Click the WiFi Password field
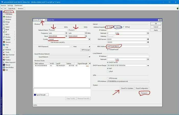Viewport: 179px width, 115px height. tap(59, 47)
